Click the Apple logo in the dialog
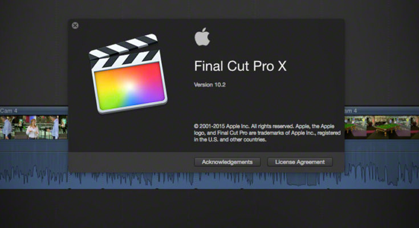 coord(202,37)
